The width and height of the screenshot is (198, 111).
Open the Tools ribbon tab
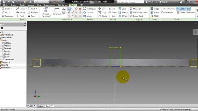(x=22, y=5)
